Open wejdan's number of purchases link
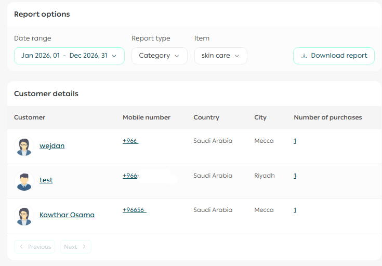This screenshot has width=382, height=266. (x=295, y=141)
